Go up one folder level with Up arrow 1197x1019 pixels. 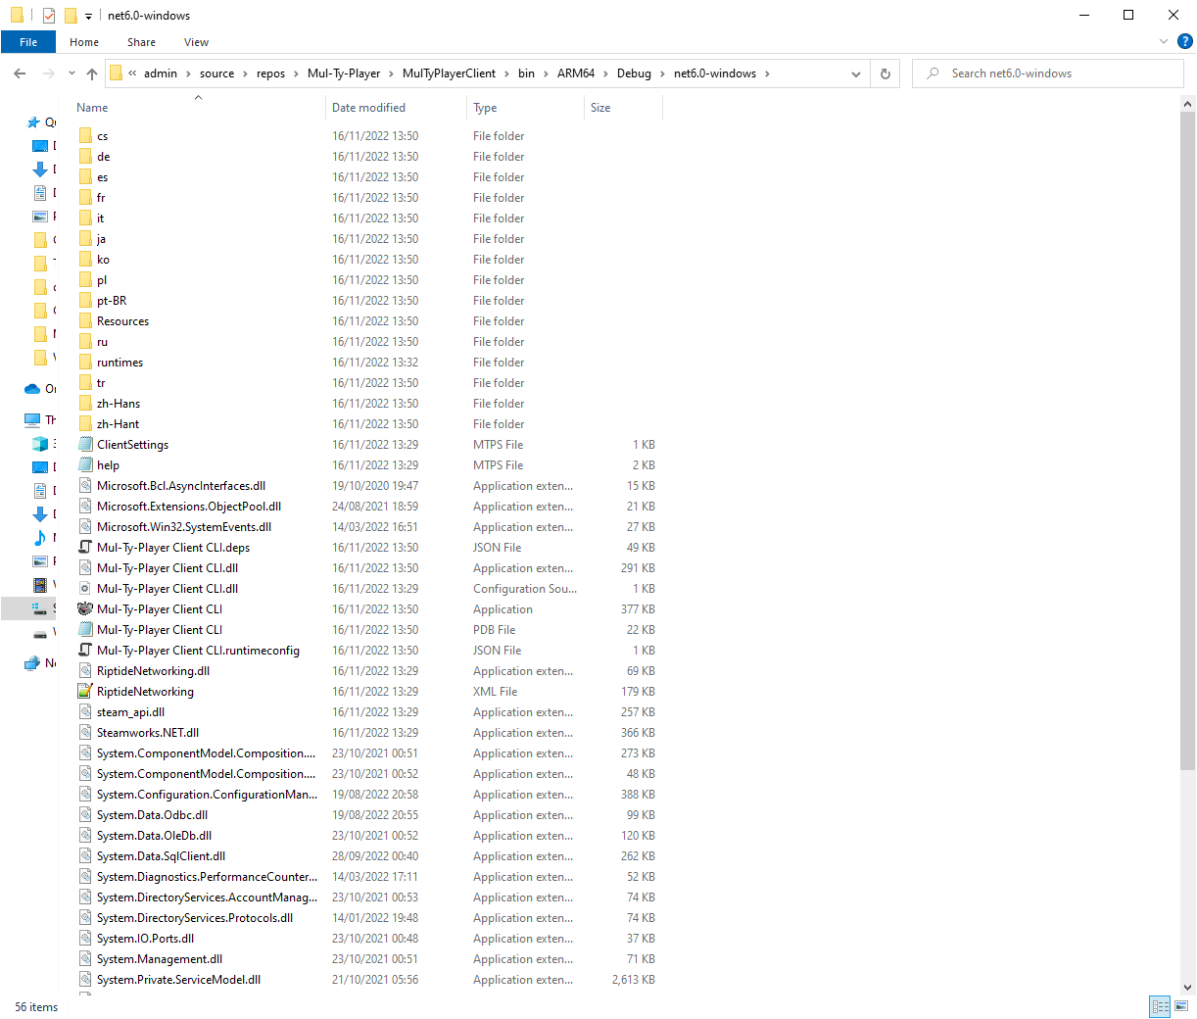pos(92,73)
